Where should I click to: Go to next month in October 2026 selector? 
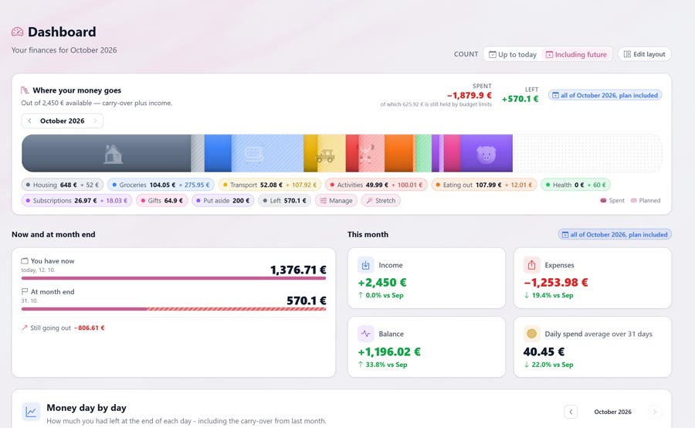(x=95, y=121)
